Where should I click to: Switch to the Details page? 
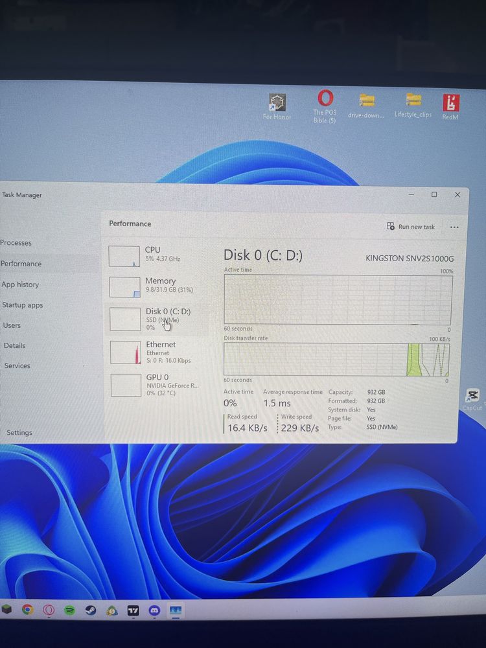14,345
